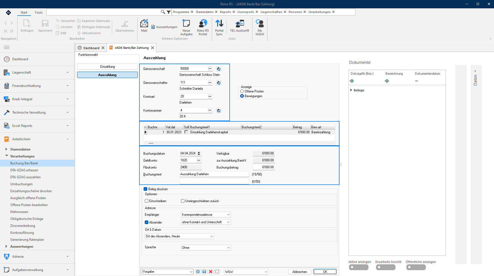The image size is (494, 276).
Task: Open the Ort & Datum dropdown
Action: (x=180, y=236)
